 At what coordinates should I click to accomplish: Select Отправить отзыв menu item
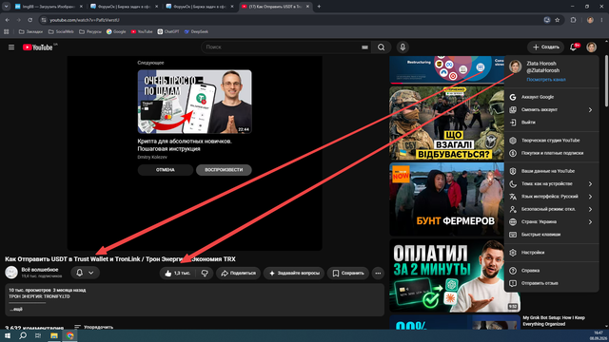551,283
